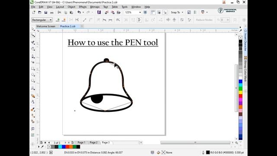This screenshot has width=277, height=156.
Task: Open Insert Character docker tab
Action: [245, 40]
